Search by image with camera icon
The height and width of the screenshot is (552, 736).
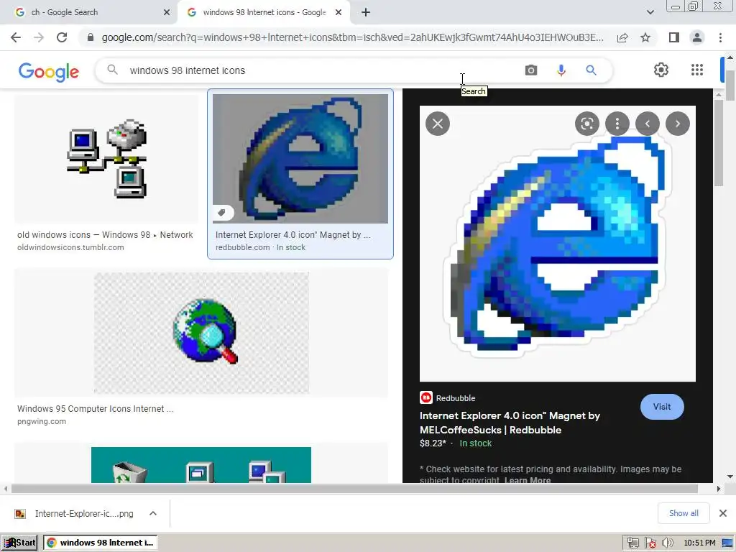[x=531, y=70]
